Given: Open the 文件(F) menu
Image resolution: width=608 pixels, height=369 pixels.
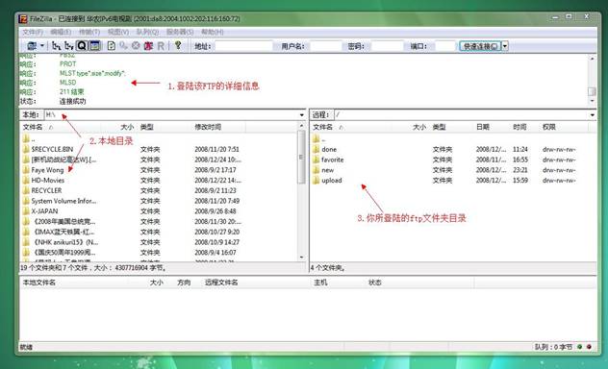Looking at the screenshot, I should point(33,32).
